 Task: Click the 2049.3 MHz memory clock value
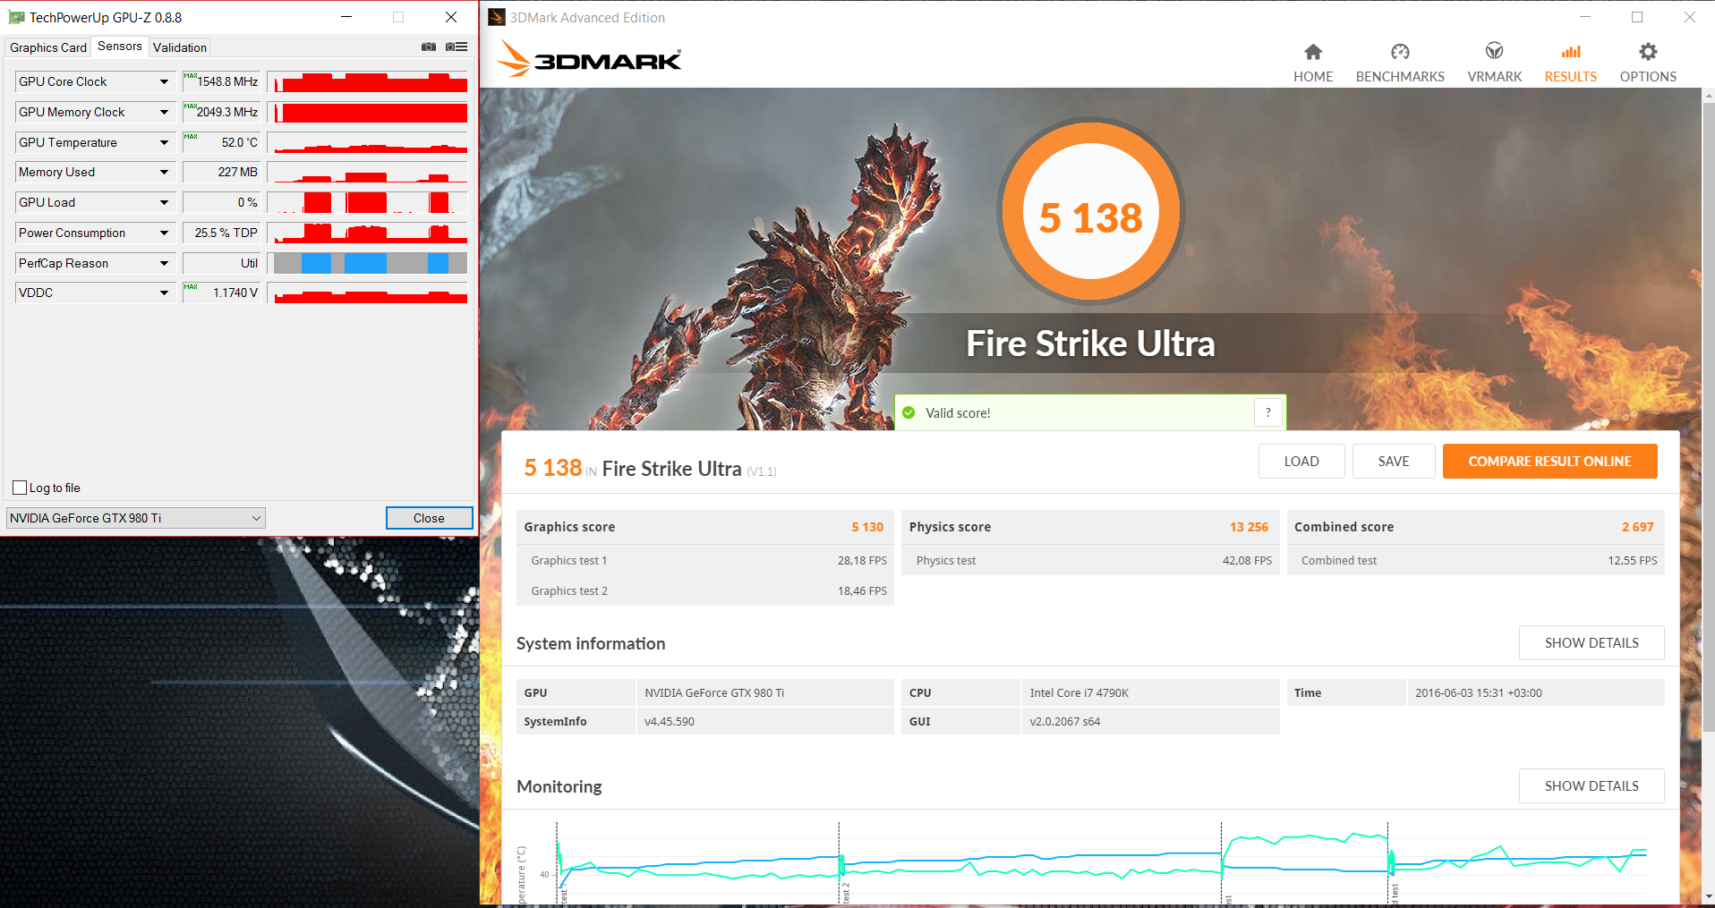click(222, 112)
